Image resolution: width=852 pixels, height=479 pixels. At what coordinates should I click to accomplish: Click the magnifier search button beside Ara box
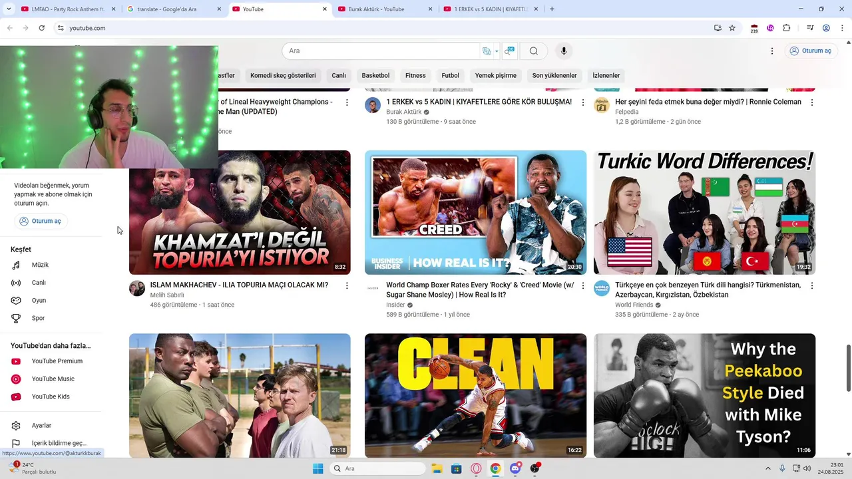[534, 51]
